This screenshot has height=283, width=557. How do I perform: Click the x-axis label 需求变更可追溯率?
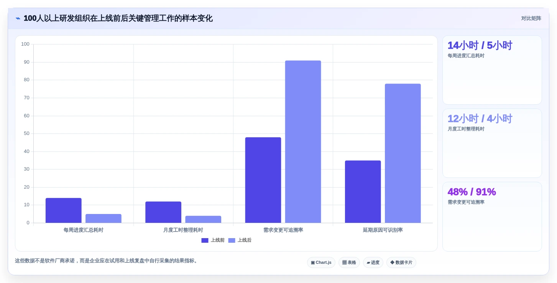click(283, 230)
